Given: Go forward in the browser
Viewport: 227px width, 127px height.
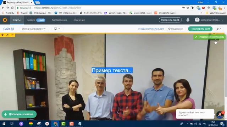Looking at the screenshot, I should pos(7,8).
